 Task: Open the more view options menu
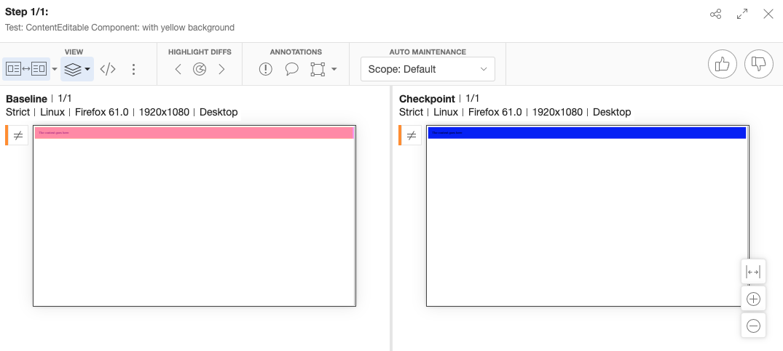[133, 69]
